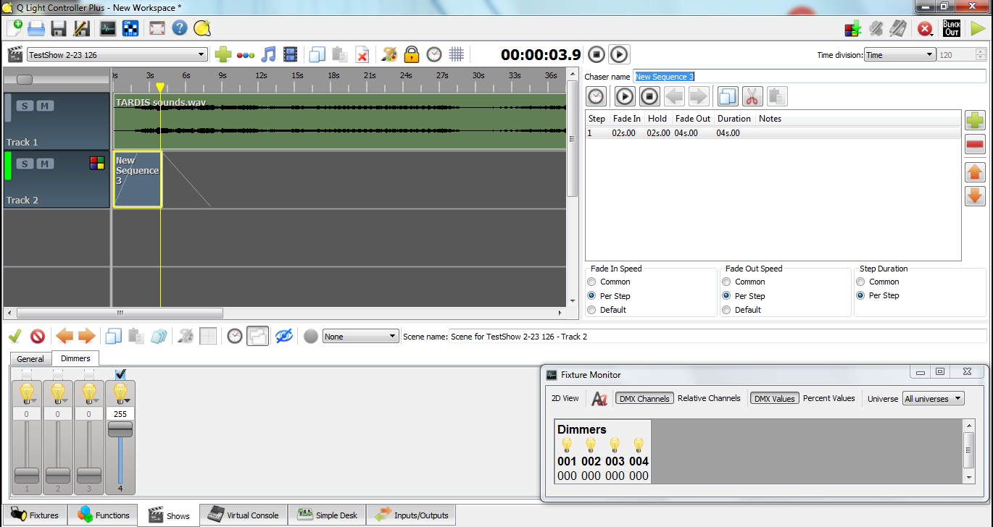Open stop all functions dropdown arrow
This screenshot has height=527, width=993.
932,33
